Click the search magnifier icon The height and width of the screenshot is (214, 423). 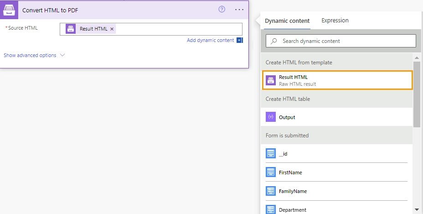[274, 41]
